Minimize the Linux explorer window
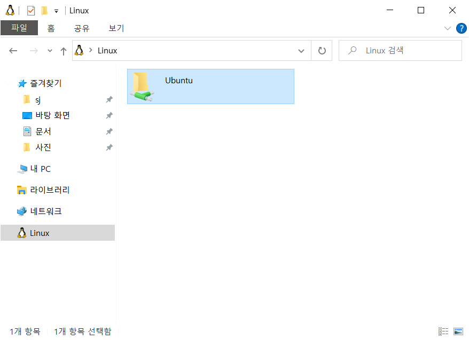 [x=390, y=10]
